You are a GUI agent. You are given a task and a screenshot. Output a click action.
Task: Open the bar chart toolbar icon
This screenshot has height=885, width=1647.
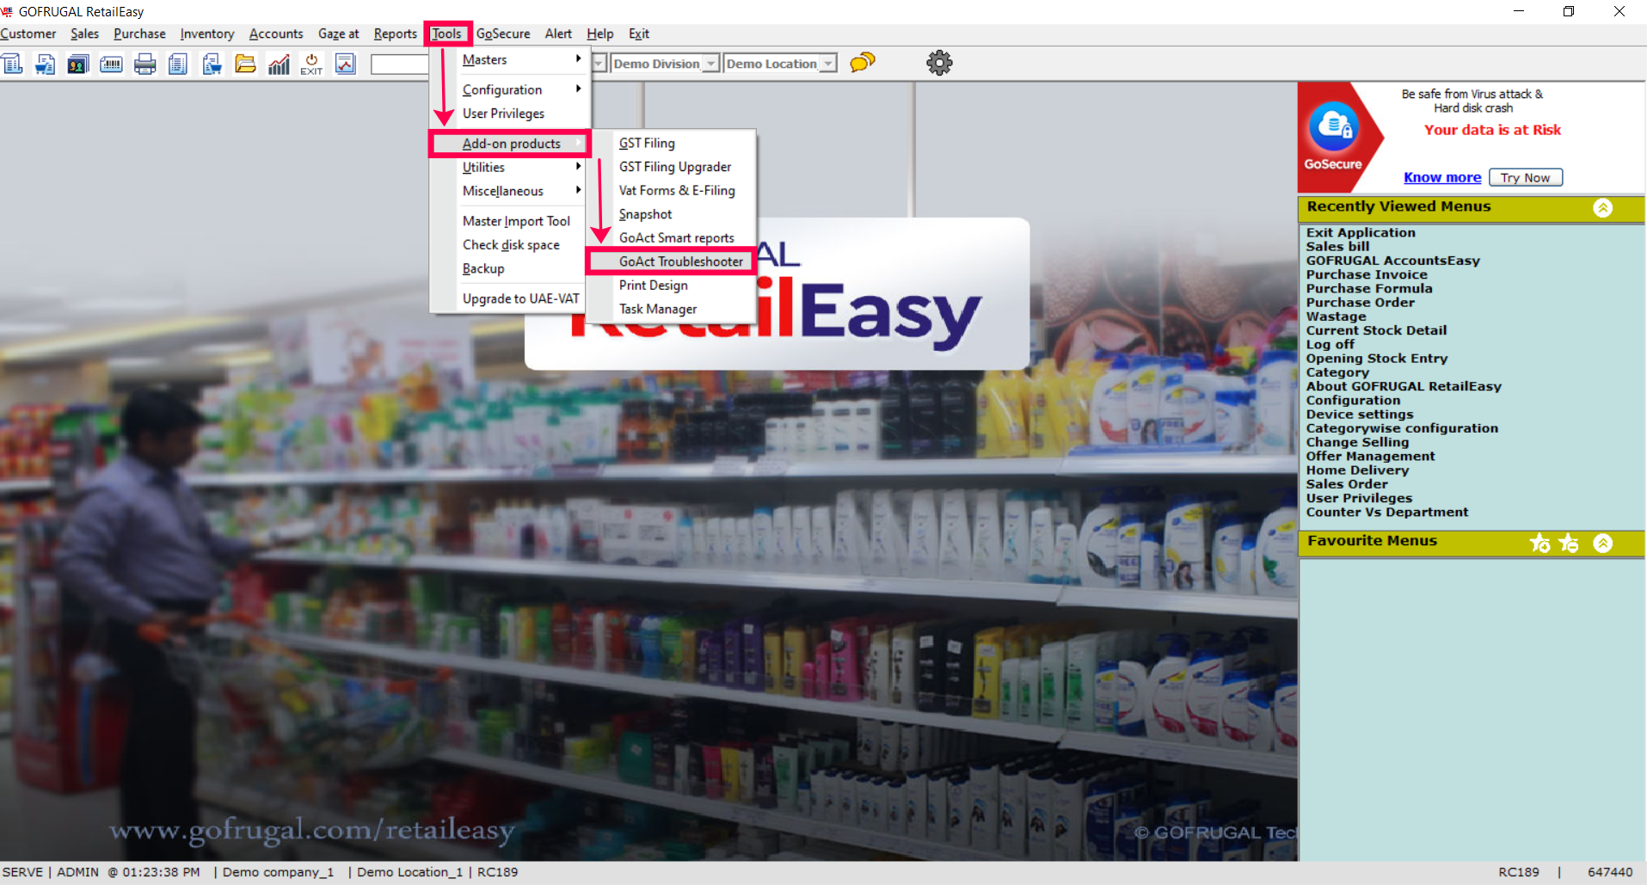pyautogui.click(x=279, y=64)
